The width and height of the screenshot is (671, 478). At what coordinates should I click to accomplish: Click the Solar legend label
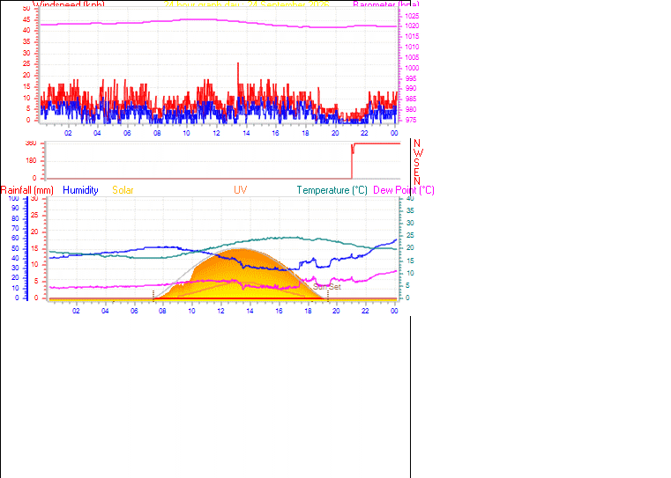123,190
